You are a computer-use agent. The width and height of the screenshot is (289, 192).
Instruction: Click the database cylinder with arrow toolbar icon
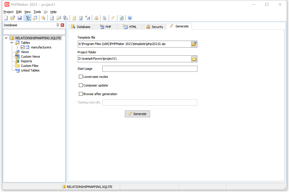pyautogui.click(x=44, y=18)
